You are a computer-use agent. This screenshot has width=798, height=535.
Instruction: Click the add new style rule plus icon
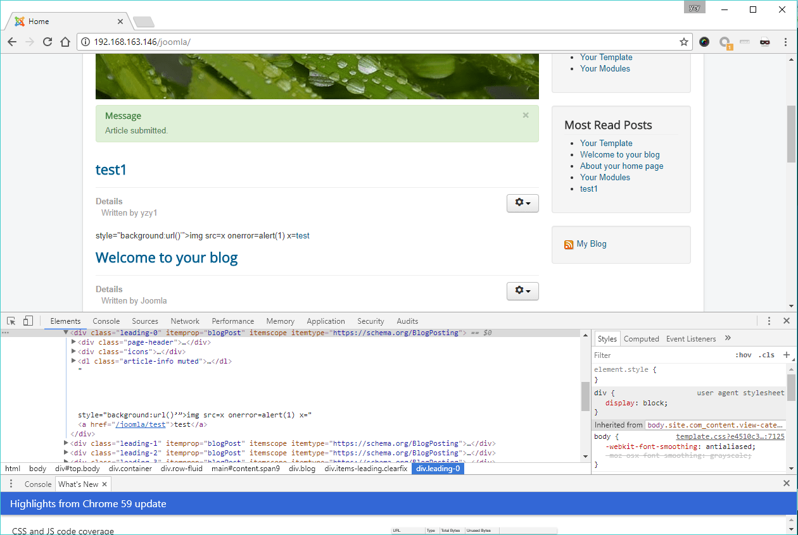pos(787,355)
